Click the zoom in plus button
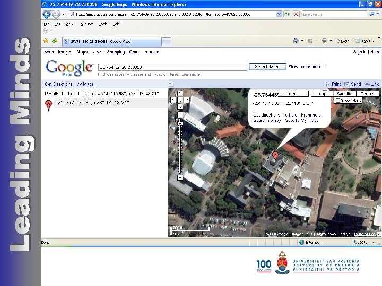The width and height of the screenshot is (382, 286). click(x=180, y=115)
